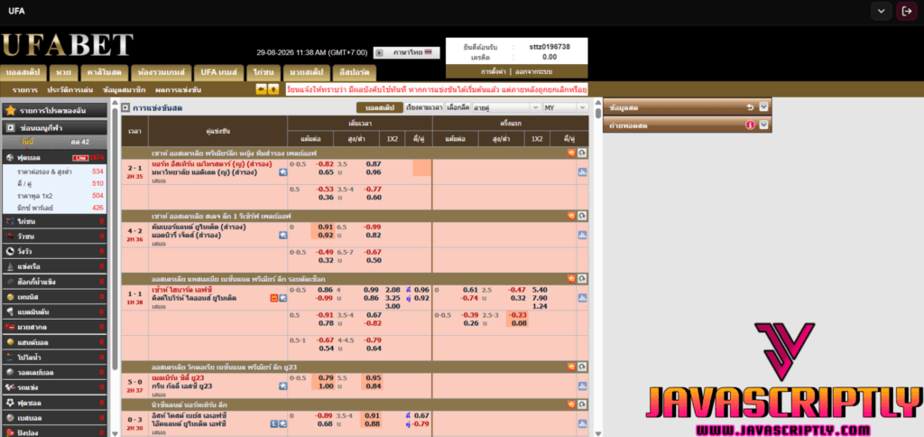Select ฟุตซอล futsal sport in sidebar
Screen dimensions: 924x437
[x=55, y=403]
